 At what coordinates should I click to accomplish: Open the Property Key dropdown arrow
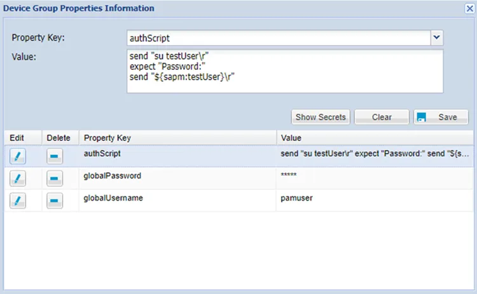pos(437,37)
